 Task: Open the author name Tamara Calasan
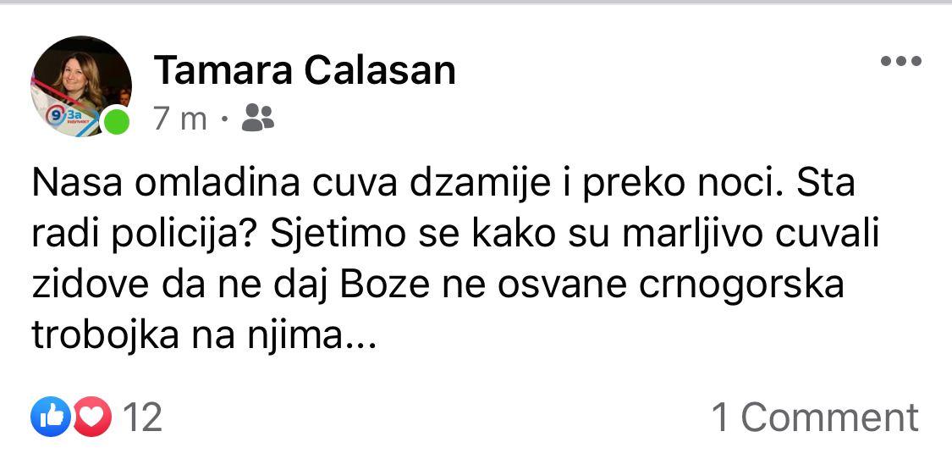point(305,69)
